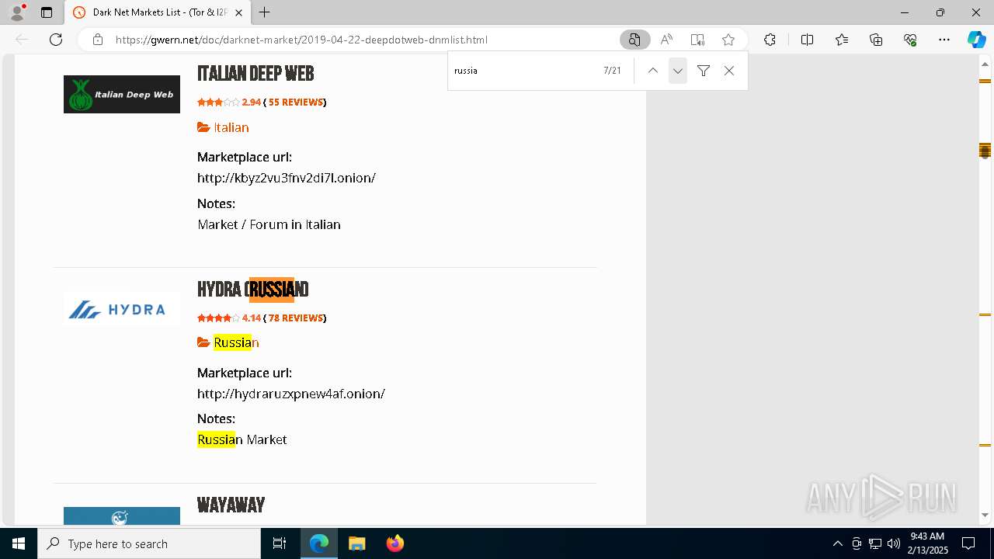Click the browser profile avatar icon
The image size is (994, 559).
[x=17, y=12]
